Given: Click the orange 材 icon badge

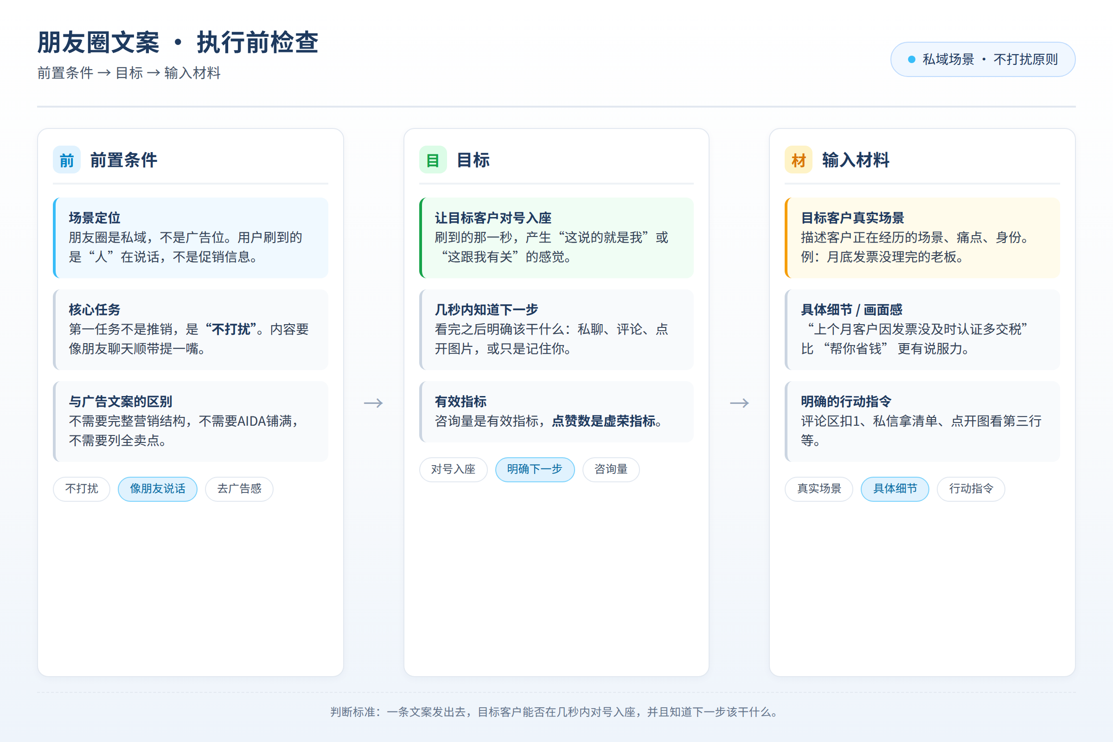Looking at the screenshot, I should [798, 160].
